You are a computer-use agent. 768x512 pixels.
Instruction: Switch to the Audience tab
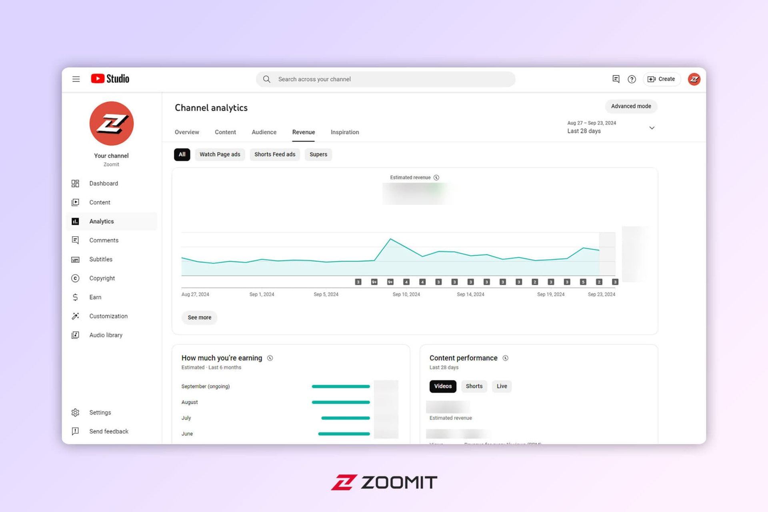(264, 132)
